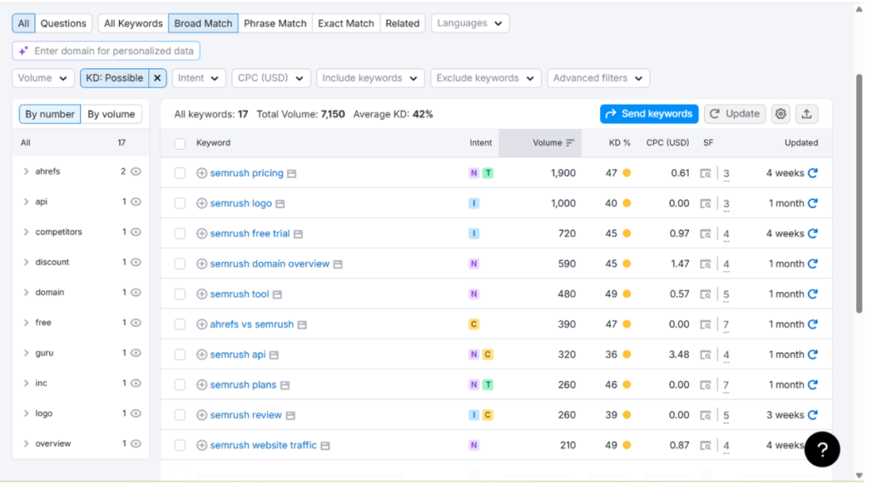Check the semrush domain overview checkbox
The height and width of the screenshot is (490, 872).
(180, 264)
